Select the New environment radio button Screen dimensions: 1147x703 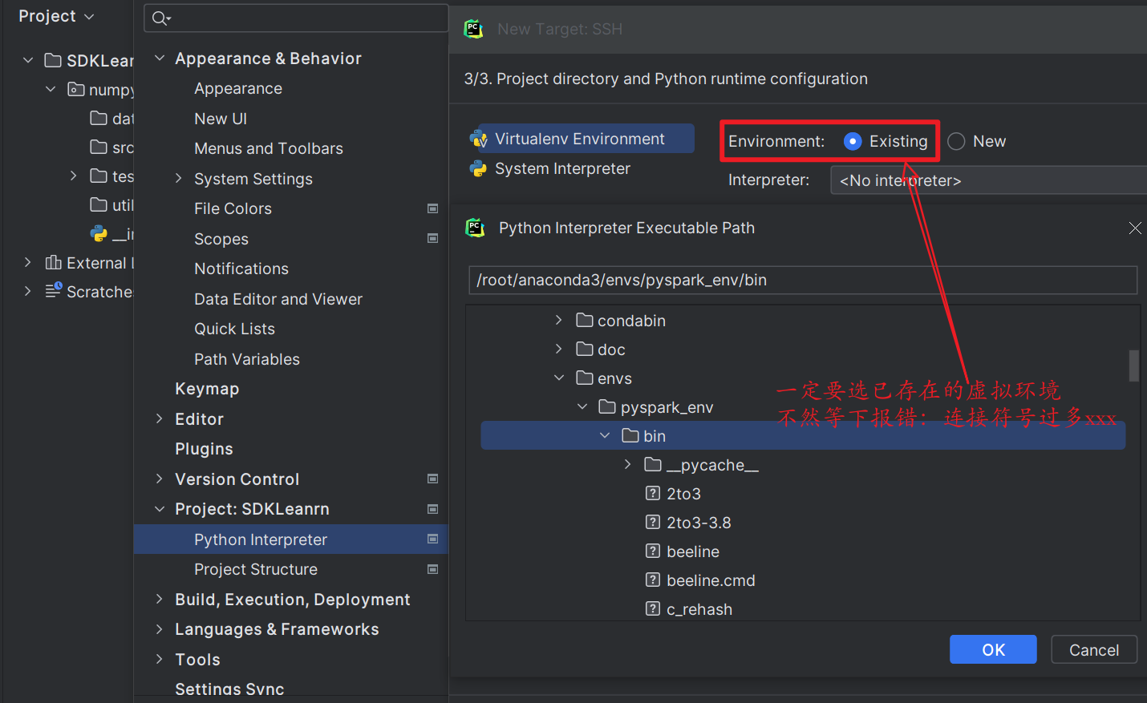(956, 142)
